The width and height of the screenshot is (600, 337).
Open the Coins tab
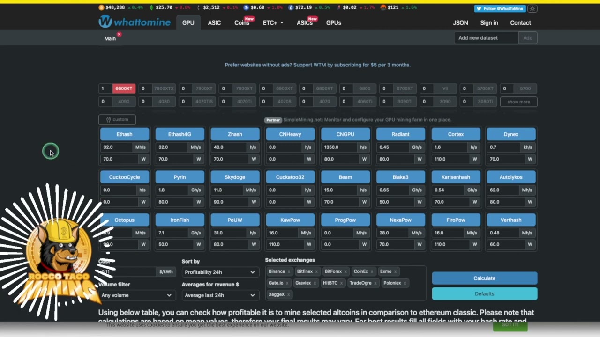tap(242, 22)
